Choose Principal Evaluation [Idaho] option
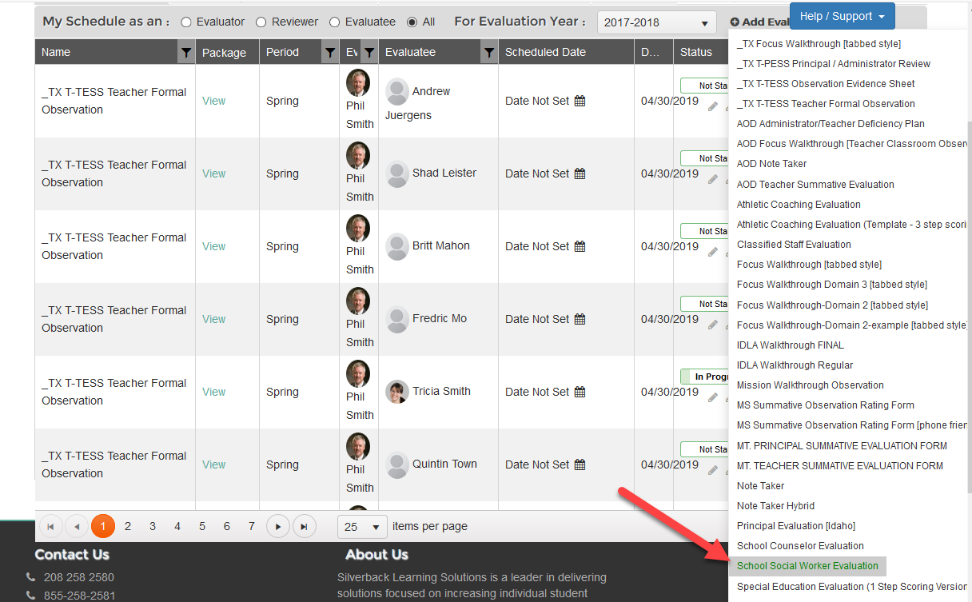Screen dimensions: 972x602 pyautogui.click(x=796, y=526)
